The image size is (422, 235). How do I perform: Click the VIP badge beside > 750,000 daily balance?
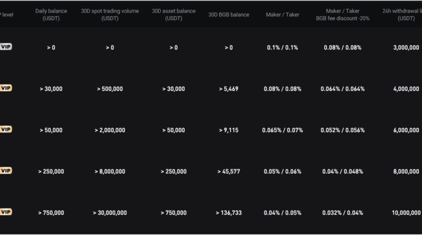point(6,212)
